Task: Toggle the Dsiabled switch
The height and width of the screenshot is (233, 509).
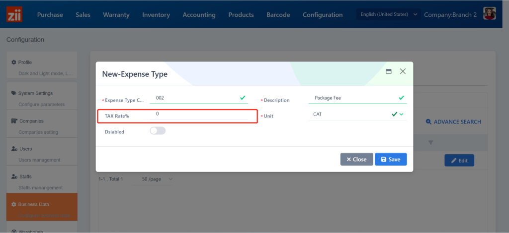Action: click(157, 131)
